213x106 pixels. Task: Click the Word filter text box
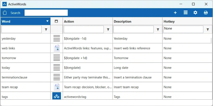pos(22,29)
